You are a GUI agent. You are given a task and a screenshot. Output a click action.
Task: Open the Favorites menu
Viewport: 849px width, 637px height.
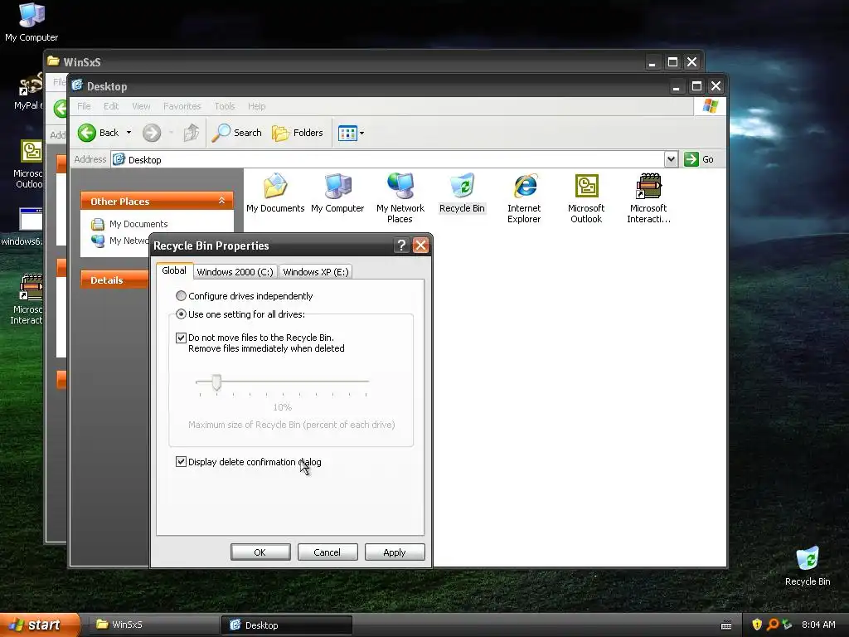point(182,106)
